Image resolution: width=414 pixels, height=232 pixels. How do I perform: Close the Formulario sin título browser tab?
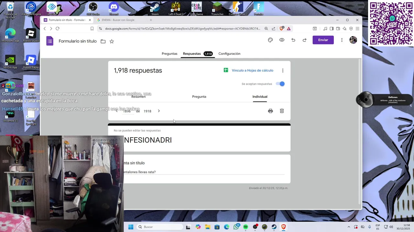[x=90, y=20]
